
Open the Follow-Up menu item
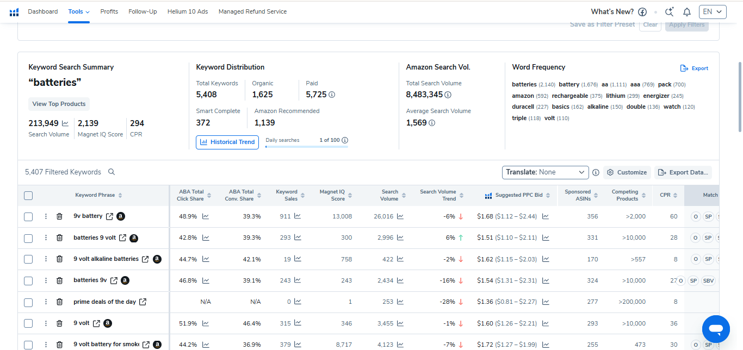pos(143,11)
